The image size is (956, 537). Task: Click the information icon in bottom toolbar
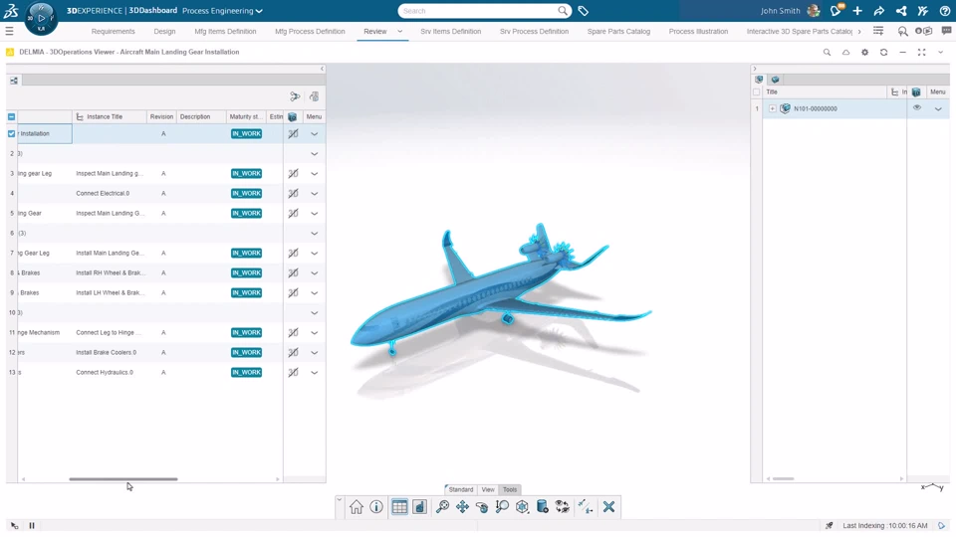[376, 506]
